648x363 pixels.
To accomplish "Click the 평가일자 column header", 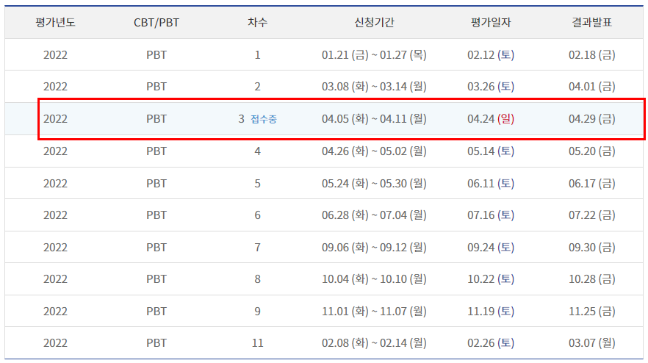I will 491,22.
